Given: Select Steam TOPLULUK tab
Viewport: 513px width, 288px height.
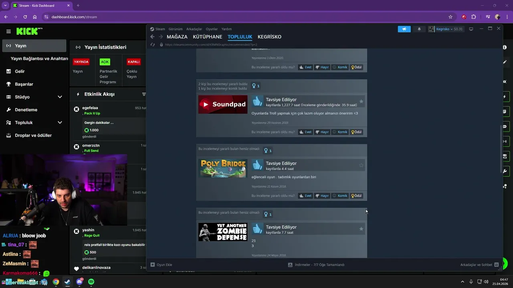Looking at the screenshot, I should (240, 36).
